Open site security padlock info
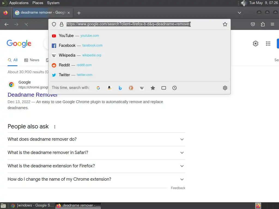This screenshot has height=209, width=279. (62, 24)
